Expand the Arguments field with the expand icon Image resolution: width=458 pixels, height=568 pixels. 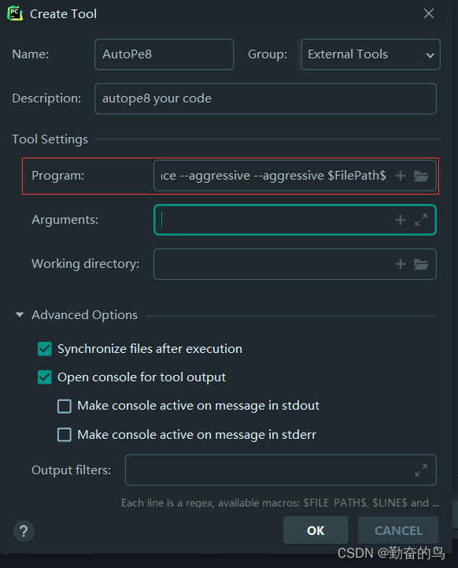[x=421, y=220]
